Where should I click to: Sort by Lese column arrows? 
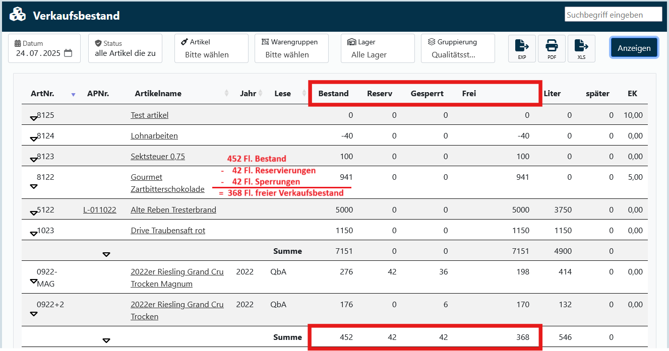[x=304, y=93]
